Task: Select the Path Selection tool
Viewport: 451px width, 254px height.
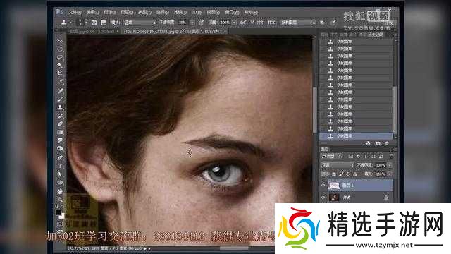Action: pyautogui.click(x=60, y=174)
